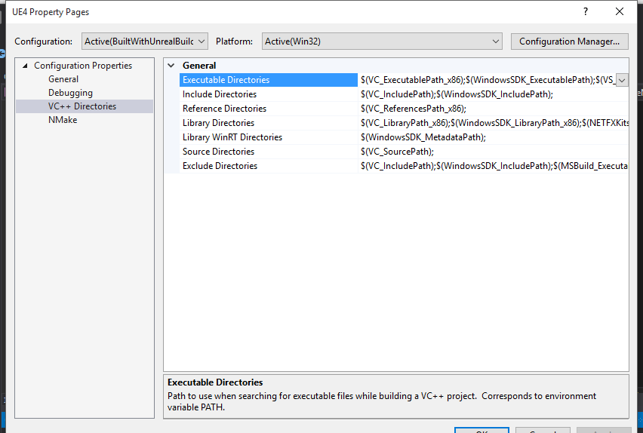Open the Configuration dropdown

pos(144,41)
